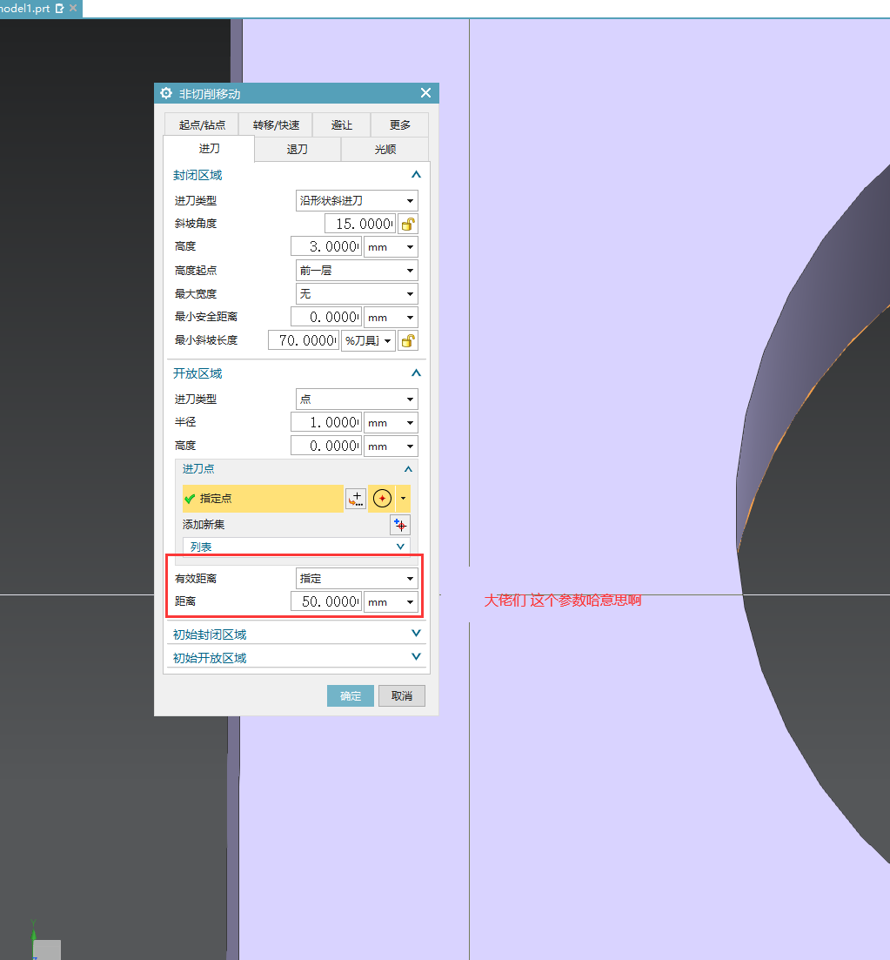Expand the 列表 list
The width and height of the screenshot is (890, 960).
[x=400, y=547]
